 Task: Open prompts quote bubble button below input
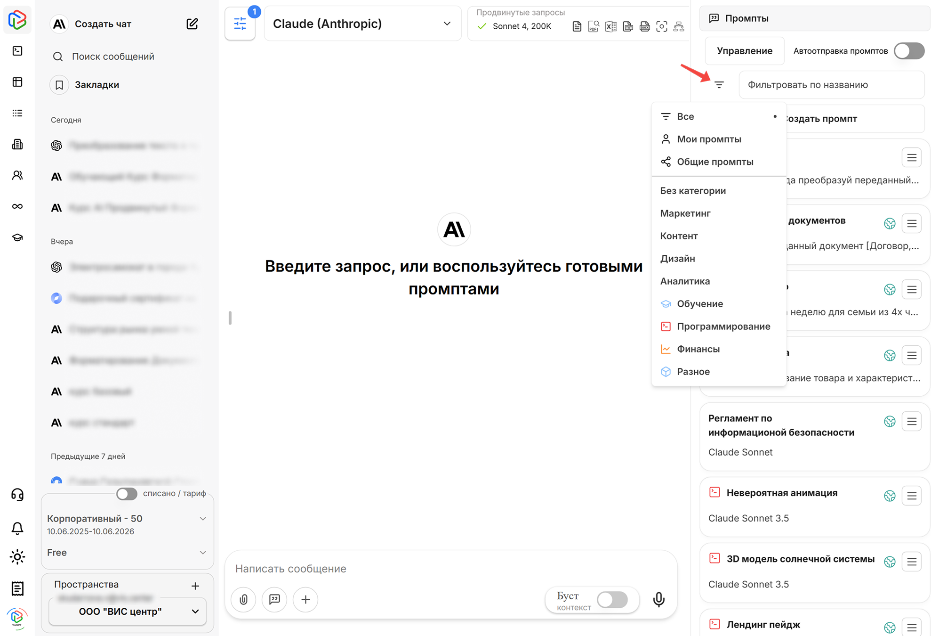(274, 599)
